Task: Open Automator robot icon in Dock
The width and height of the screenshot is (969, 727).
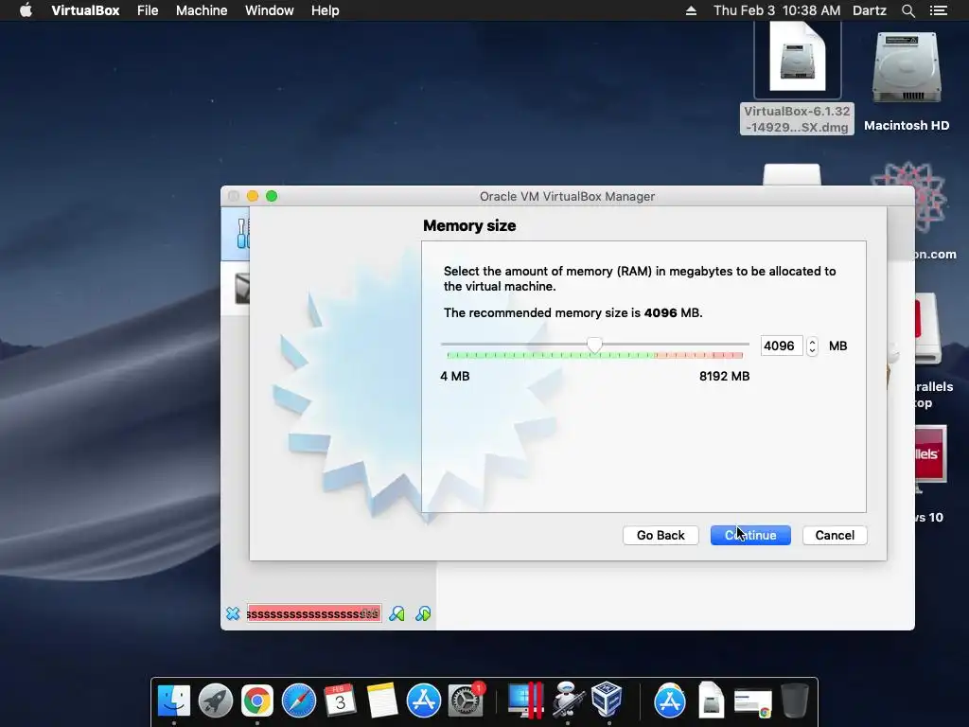Action: (x=567, y=700)
